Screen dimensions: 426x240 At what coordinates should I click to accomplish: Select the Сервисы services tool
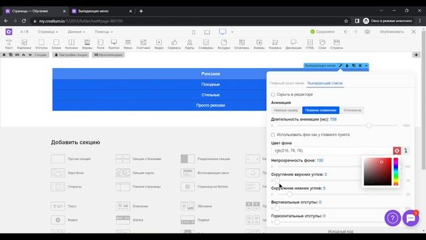click(x=174, y=44)
